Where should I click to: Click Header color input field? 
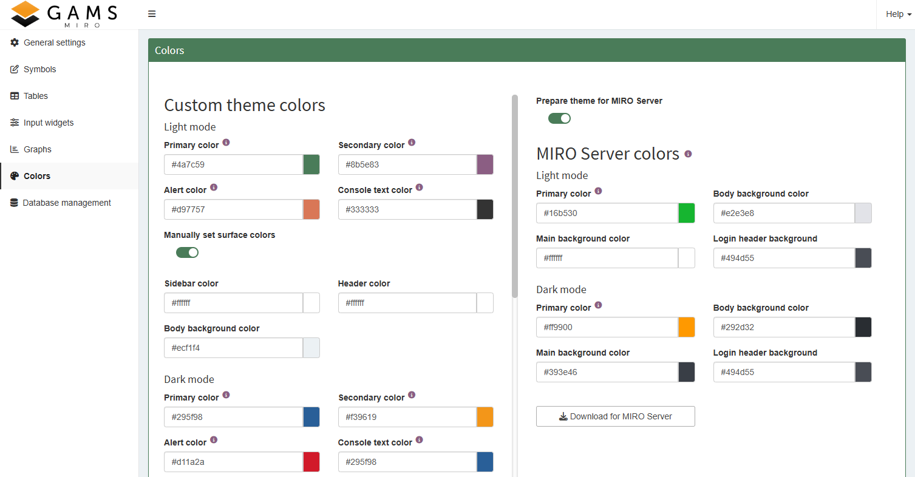click(407, 303)
